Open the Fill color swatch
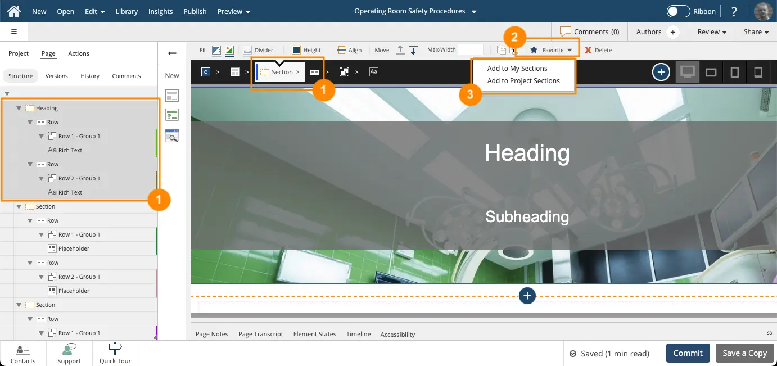This screenshot has width=777, height=366. point(216,50)
